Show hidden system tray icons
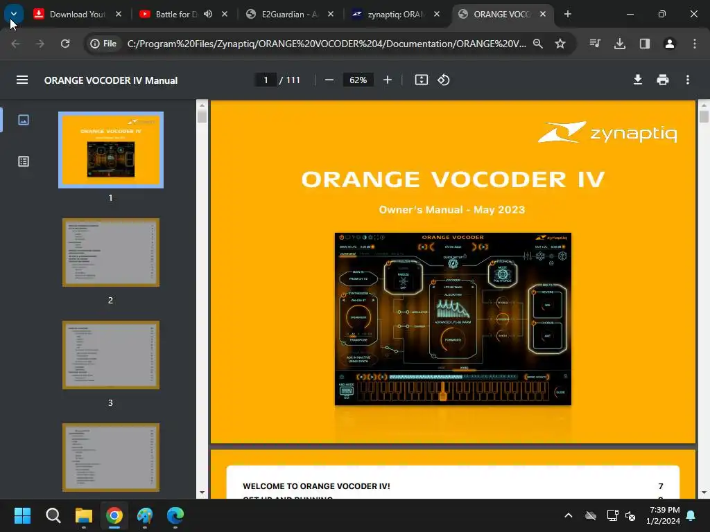 pos(569,515)
